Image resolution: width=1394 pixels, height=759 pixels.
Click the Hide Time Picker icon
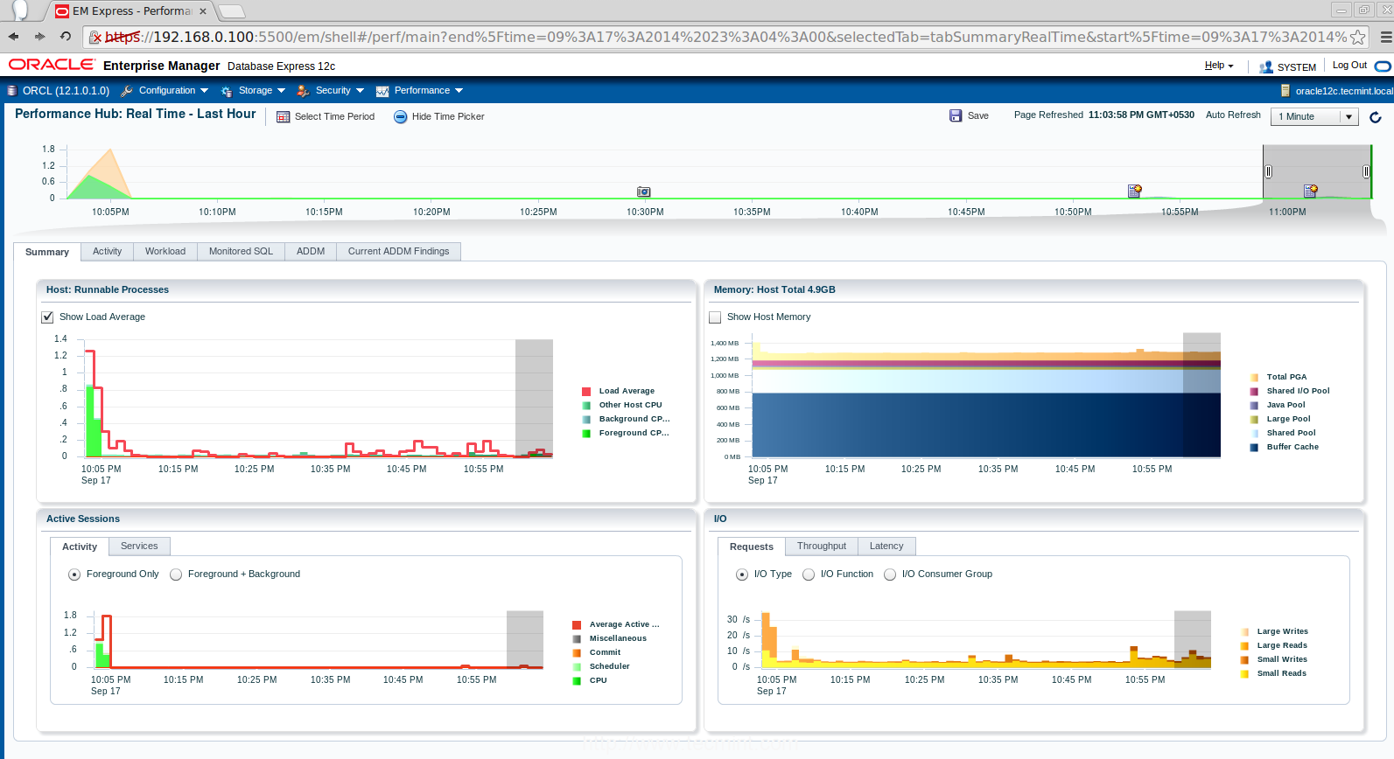point(400,117)
